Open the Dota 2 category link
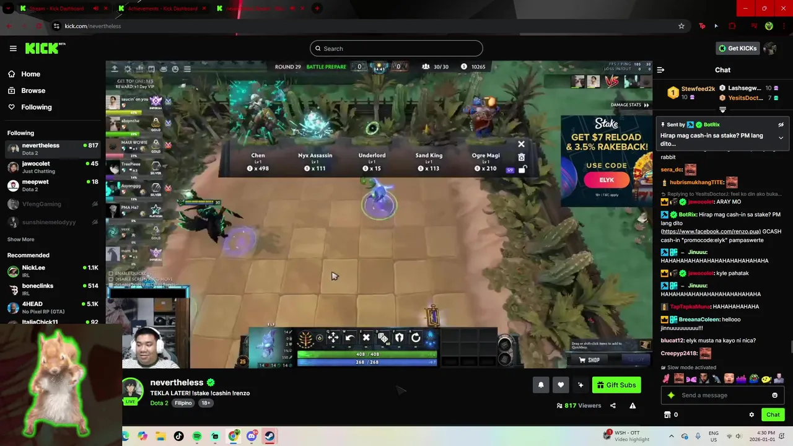 tap(159, 403)
